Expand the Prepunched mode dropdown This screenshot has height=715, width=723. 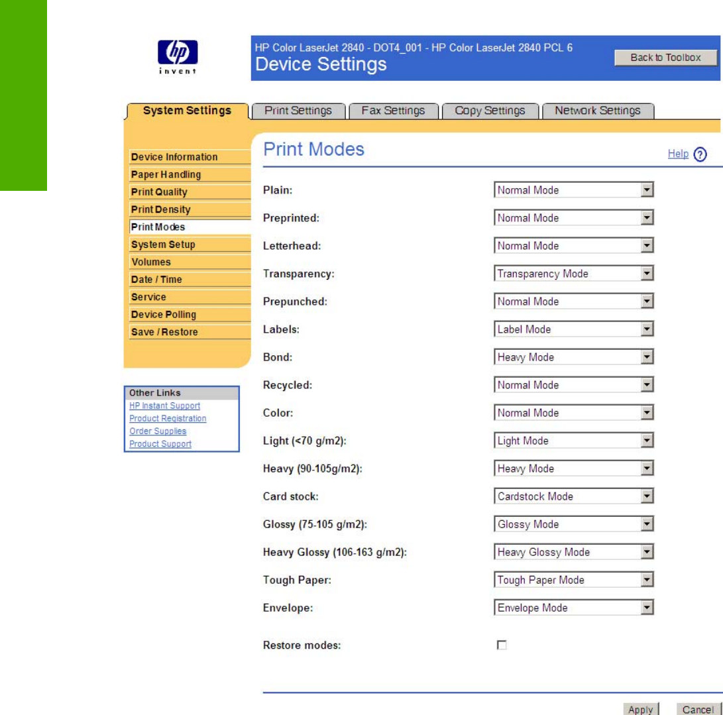[574, 302]
